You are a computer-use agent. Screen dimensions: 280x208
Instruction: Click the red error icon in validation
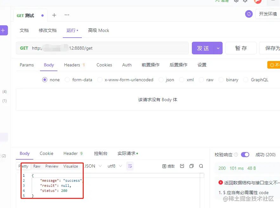pos(221,182)
